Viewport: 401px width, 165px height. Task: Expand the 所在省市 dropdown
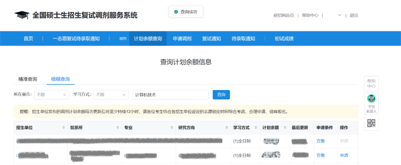[52, 95]
